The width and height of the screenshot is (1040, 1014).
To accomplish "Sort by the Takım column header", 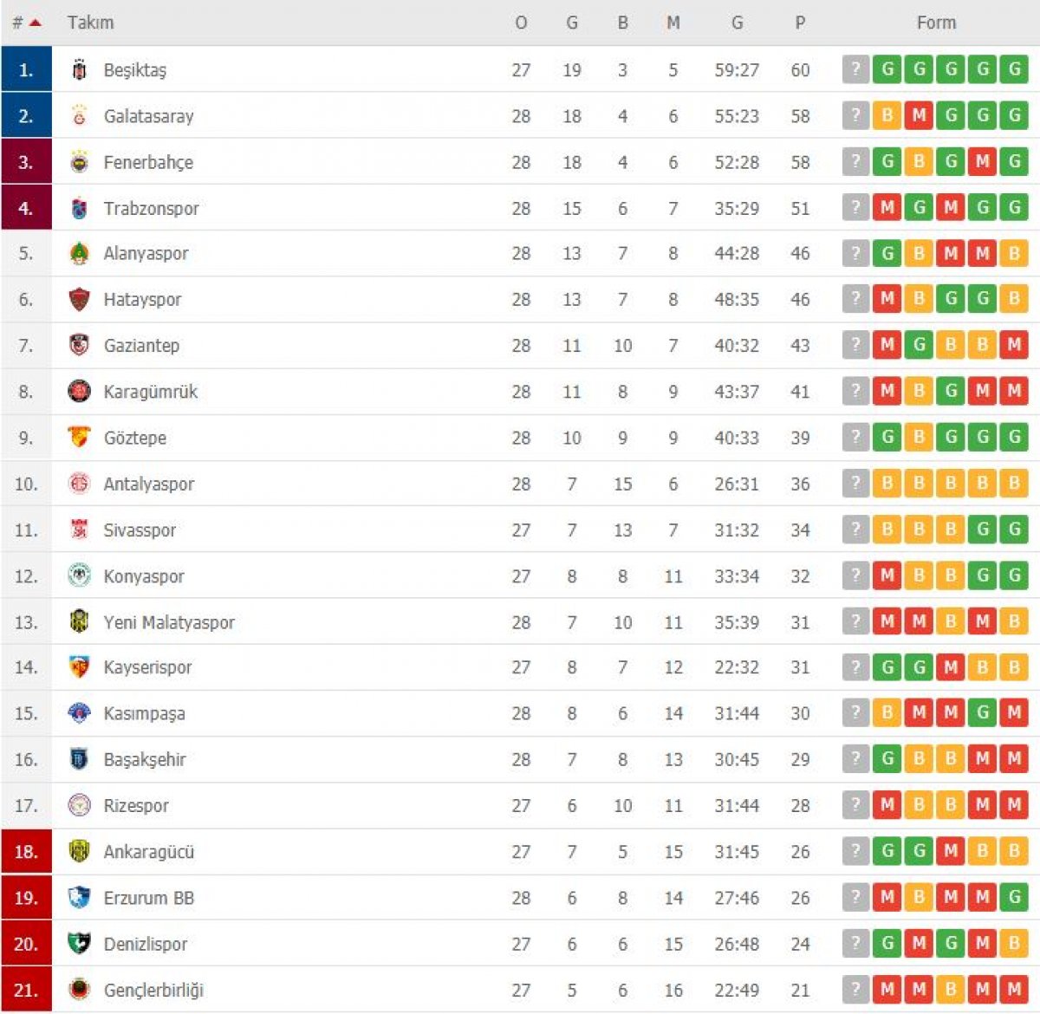I will coord(90,23).
